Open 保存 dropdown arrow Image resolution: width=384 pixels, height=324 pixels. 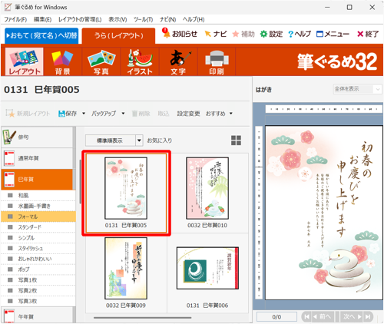(84, 114)
